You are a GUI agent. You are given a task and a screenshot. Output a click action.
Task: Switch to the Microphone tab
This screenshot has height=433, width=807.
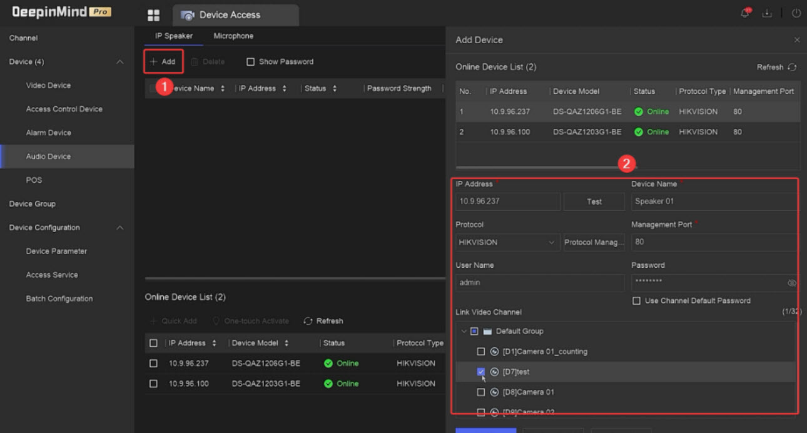233,36
